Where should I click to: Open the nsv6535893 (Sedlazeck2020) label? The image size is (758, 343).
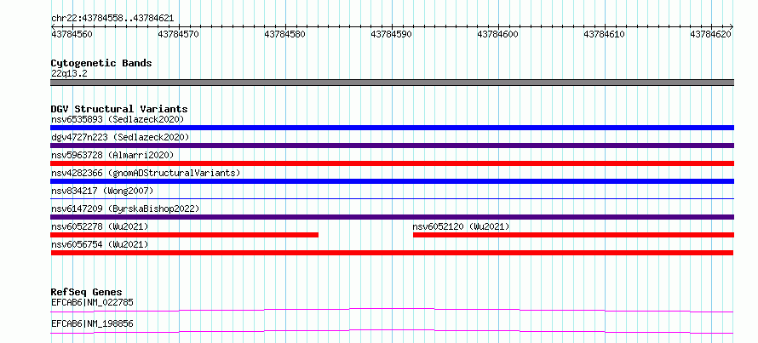pyautogui.click(x=118, y=119)
